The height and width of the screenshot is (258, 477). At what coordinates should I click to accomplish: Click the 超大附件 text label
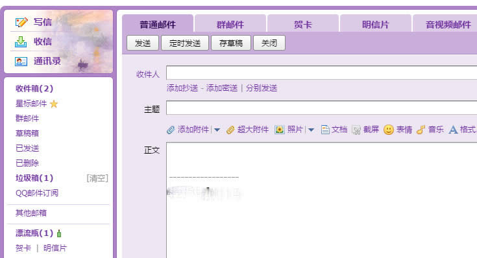click(253, 130)
